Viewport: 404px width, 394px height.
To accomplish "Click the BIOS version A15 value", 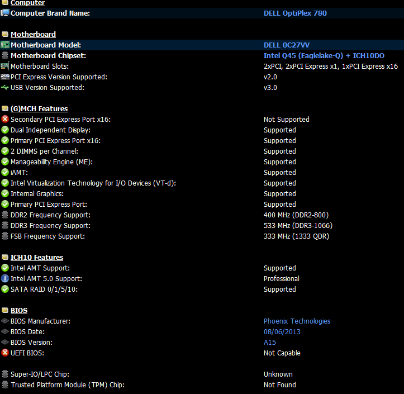I will [x=270, y=342].
